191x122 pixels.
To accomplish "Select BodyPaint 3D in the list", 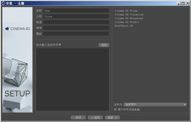I will pos(124,26).
